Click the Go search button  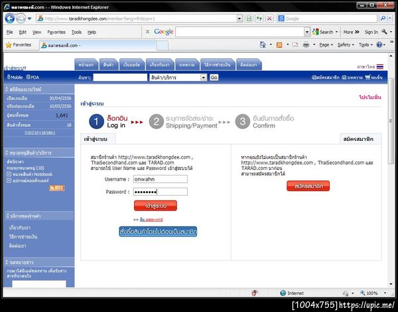(214, 77)
